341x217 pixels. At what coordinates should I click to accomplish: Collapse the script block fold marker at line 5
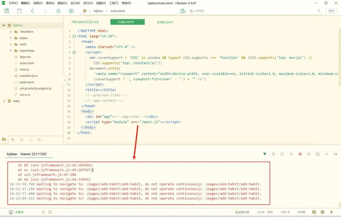pos(74,52)
